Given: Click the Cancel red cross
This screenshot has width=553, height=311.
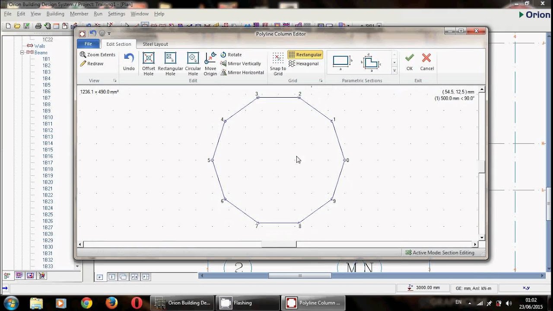Looking at the screenshot, I should click(x=427, y=62).
